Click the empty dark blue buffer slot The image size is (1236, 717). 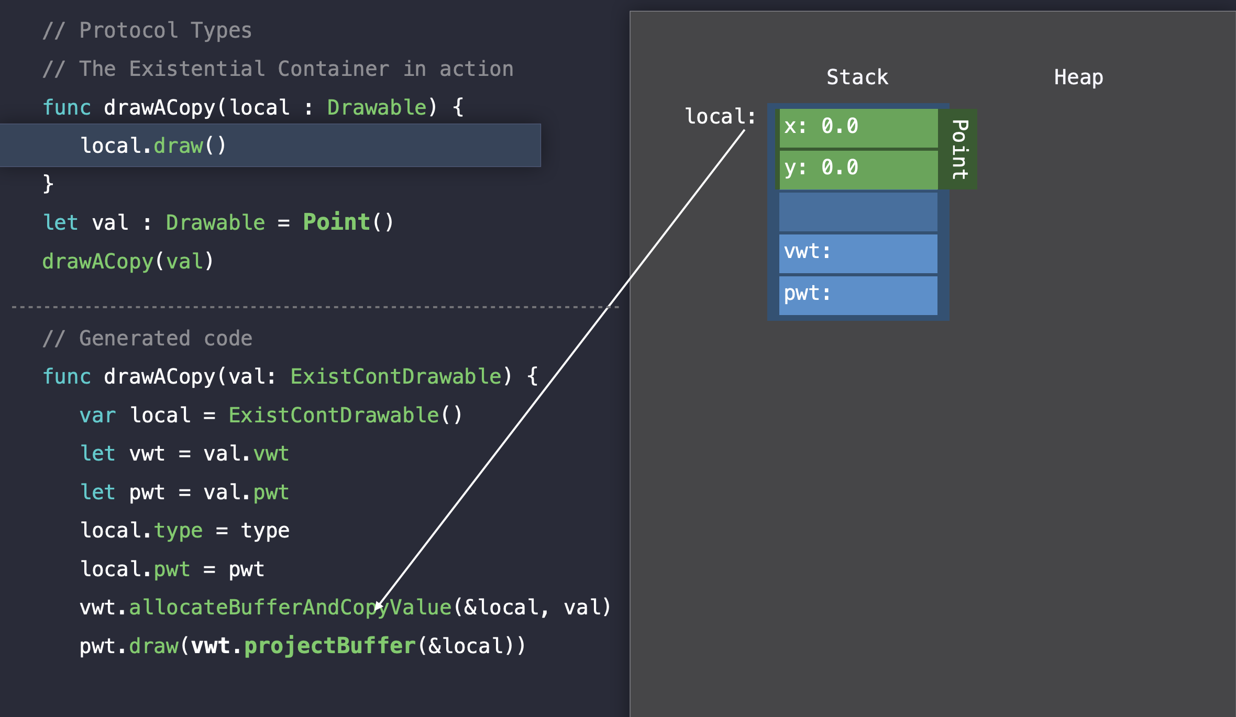tap(858, 211)
